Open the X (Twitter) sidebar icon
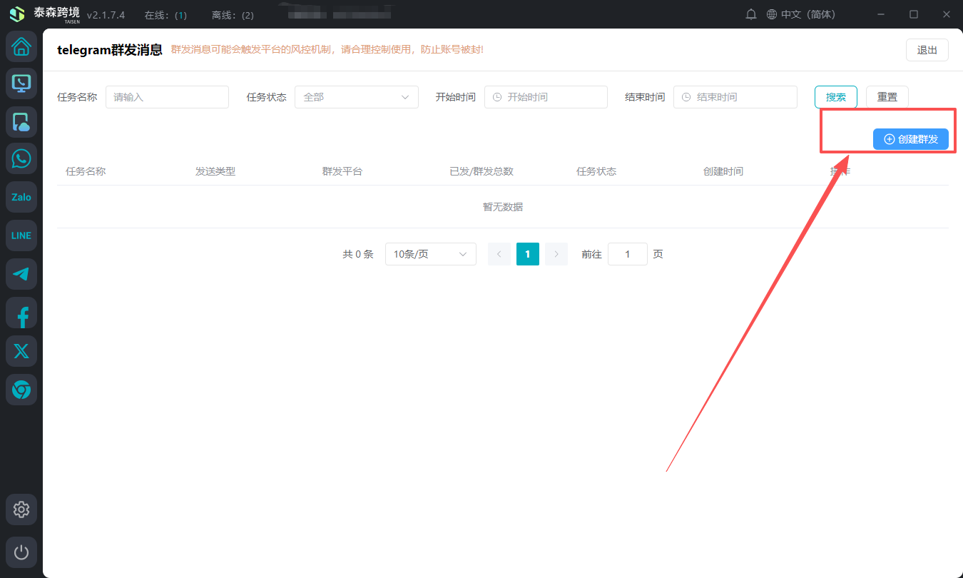Viewport: 963px width, 578px height. coord(21,351)
